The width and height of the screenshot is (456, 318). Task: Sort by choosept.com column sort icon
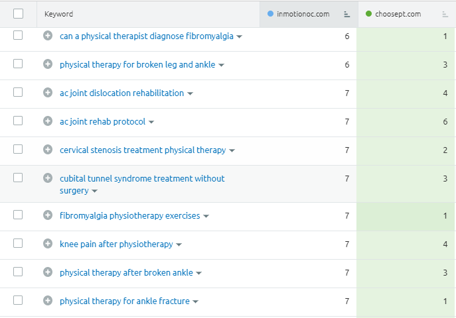coord(445,14)
